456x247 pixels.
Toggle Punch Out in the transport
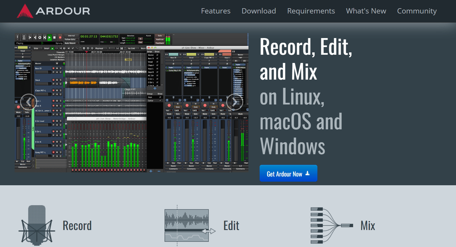[140, 42]
